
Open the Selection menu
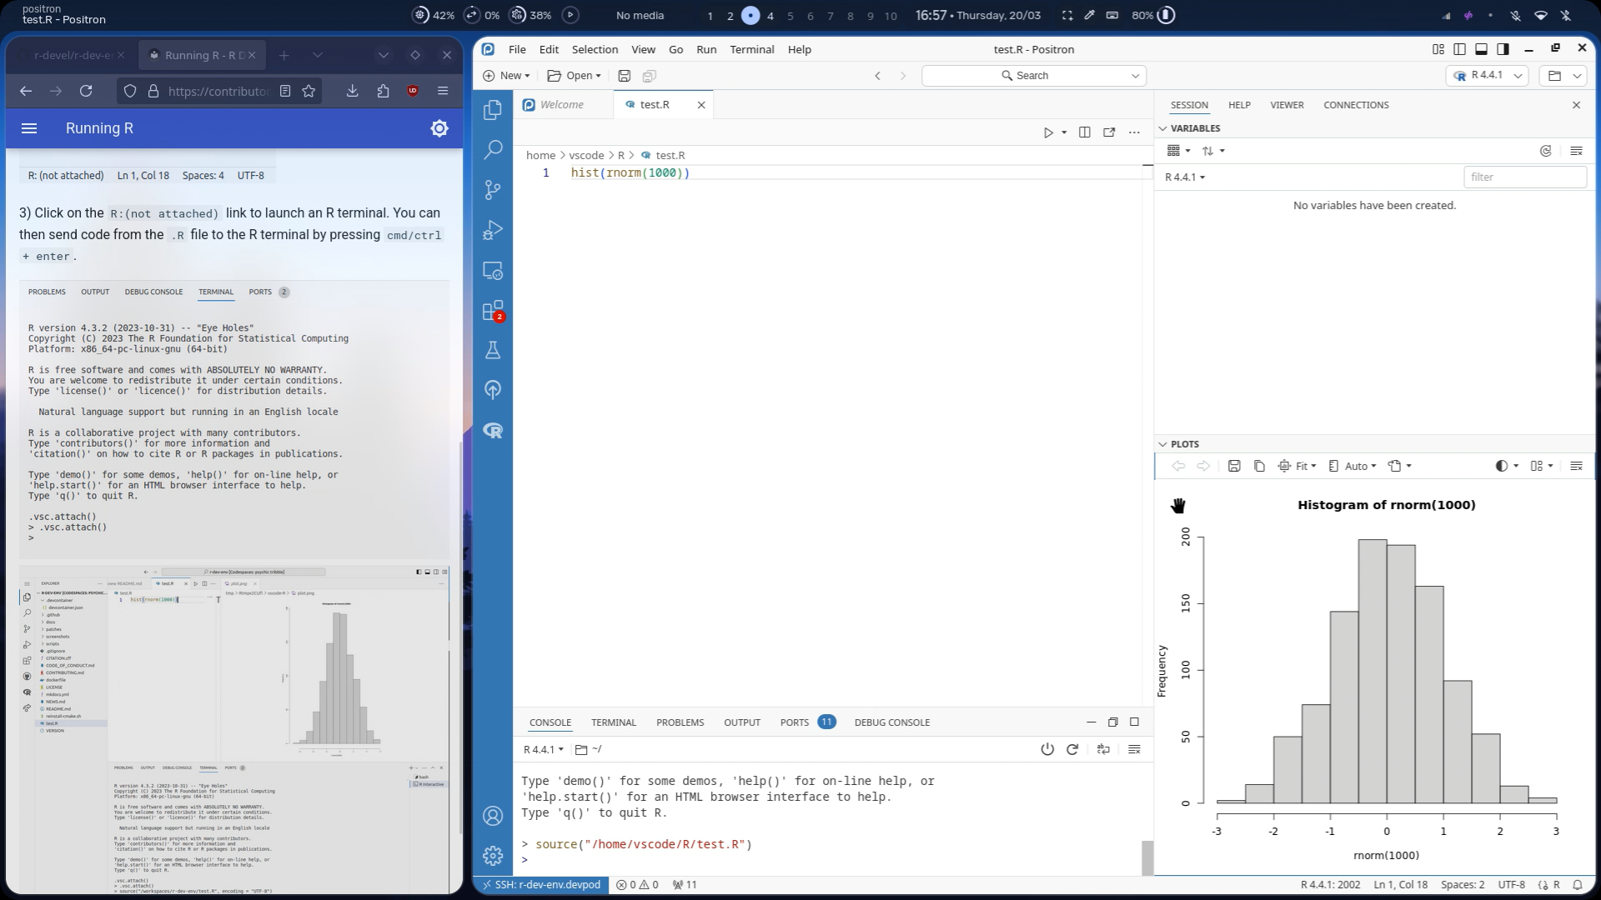(x=595, y=49)
